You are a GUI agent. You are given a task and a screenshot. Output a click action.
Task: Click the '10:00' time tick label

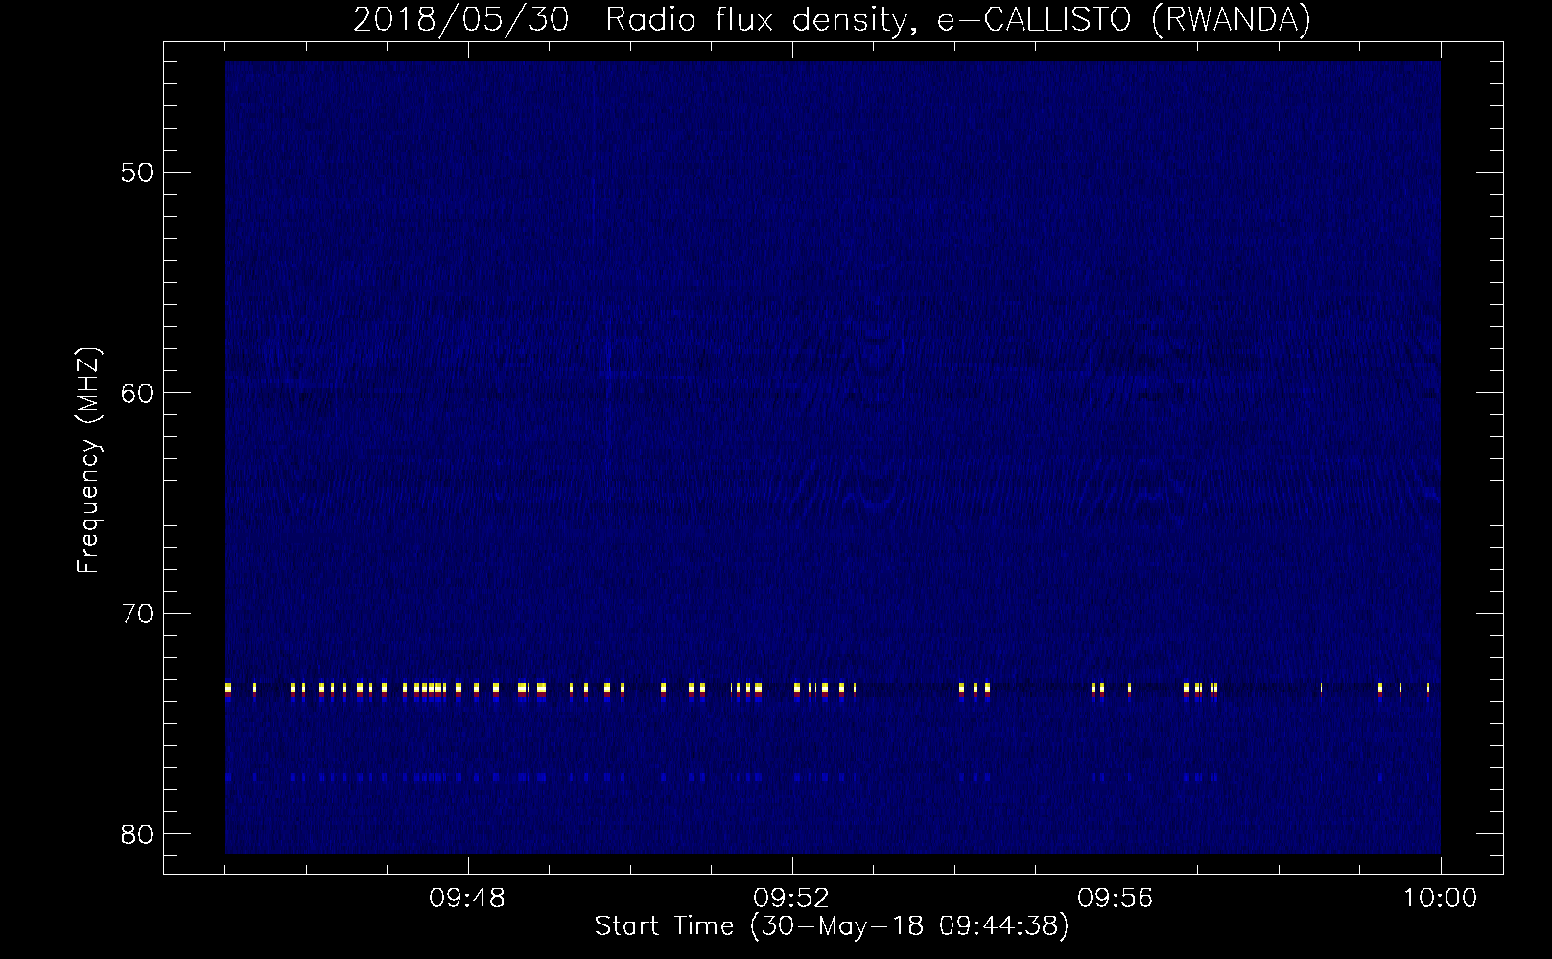tap(1440, 900)
